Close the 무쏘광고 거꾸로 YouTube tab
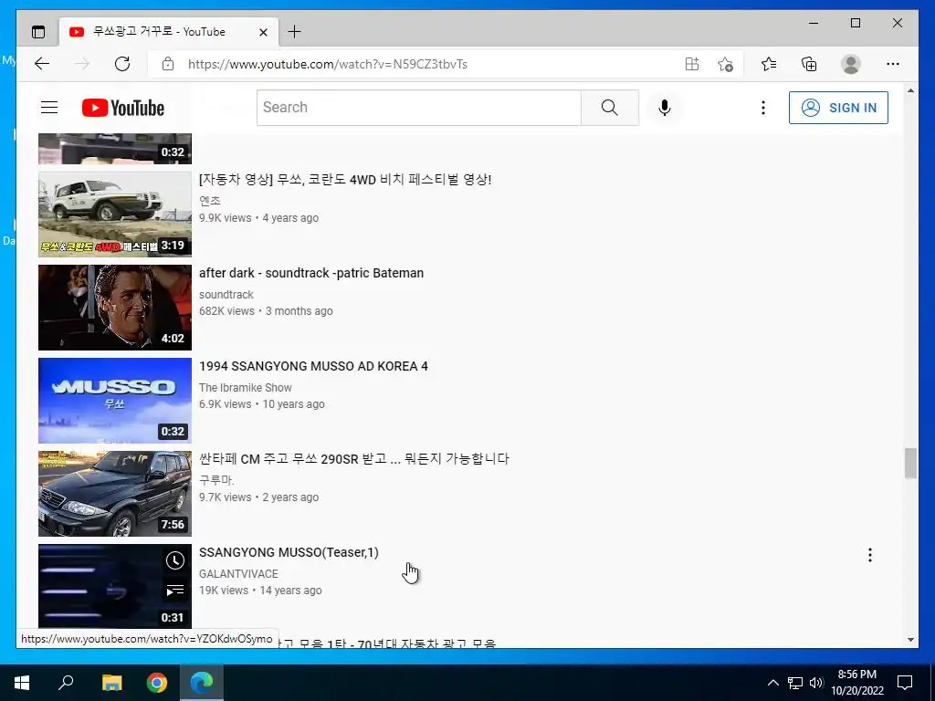This screenshot has height=701, width=935. (x=263, y=32)
